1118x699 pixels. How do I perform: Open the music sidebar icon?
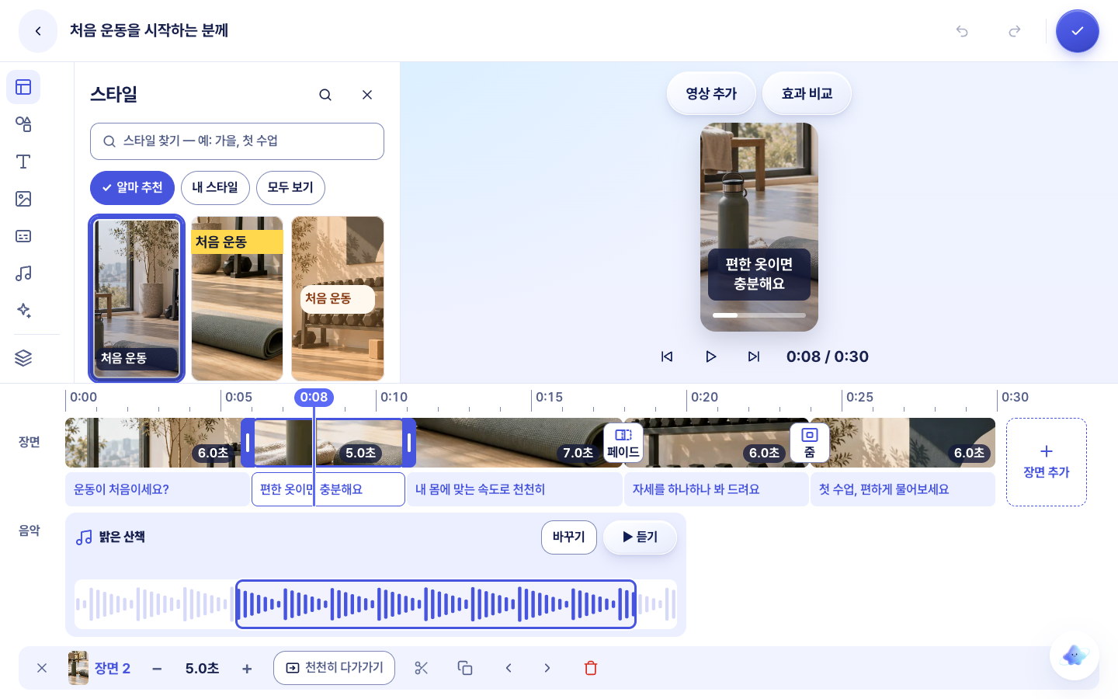[x=23, y=273]
